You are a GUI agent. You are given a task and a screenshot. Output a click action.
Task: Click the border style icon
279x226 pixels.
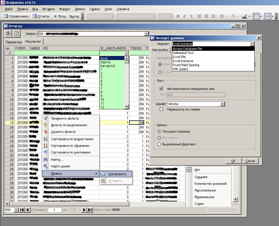256,16
